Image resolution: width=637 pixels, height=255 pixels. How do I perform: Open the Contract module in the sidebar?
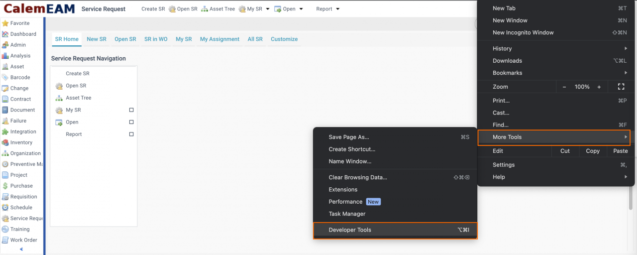pos(16,99)
